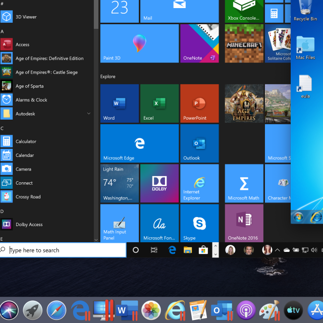Screen dimensions: 323x323
Task: Open the Excel tile
Action: point(159,103)
